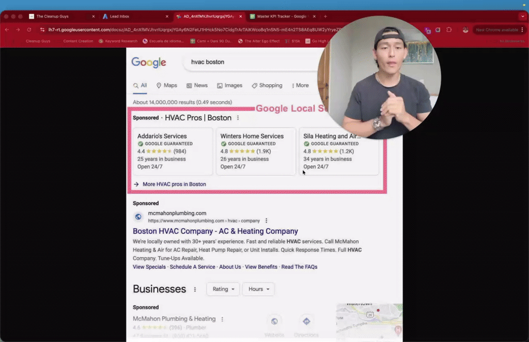Open the three-dot menu next to Businesses heading
This screenshot has height=342, width=529.
194,289
